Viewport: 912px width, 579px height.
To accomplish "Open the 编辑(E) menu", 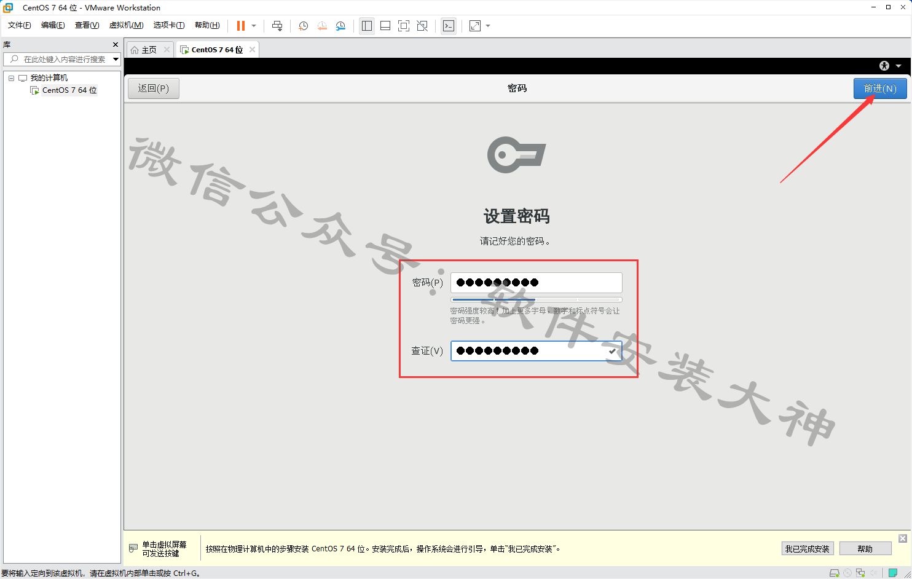I will (x=53, y=25).
